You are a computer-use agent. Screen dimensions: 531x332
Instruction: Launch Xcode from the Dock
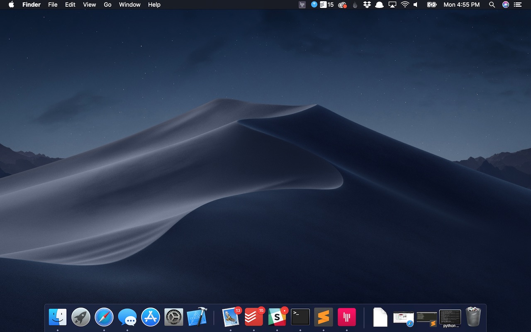point(197,317)
